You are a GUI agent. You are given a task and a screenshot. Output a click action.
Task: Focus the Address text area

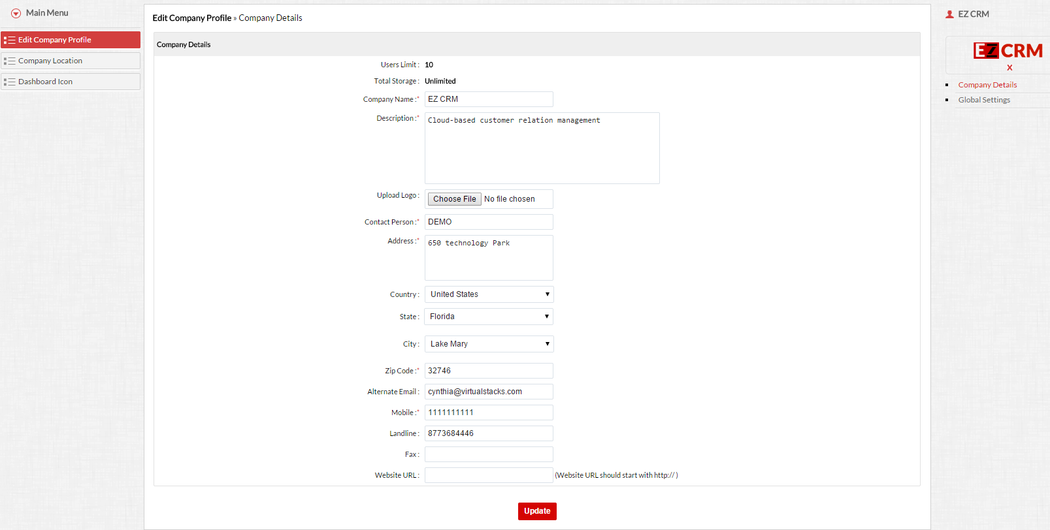coord(489,258)
